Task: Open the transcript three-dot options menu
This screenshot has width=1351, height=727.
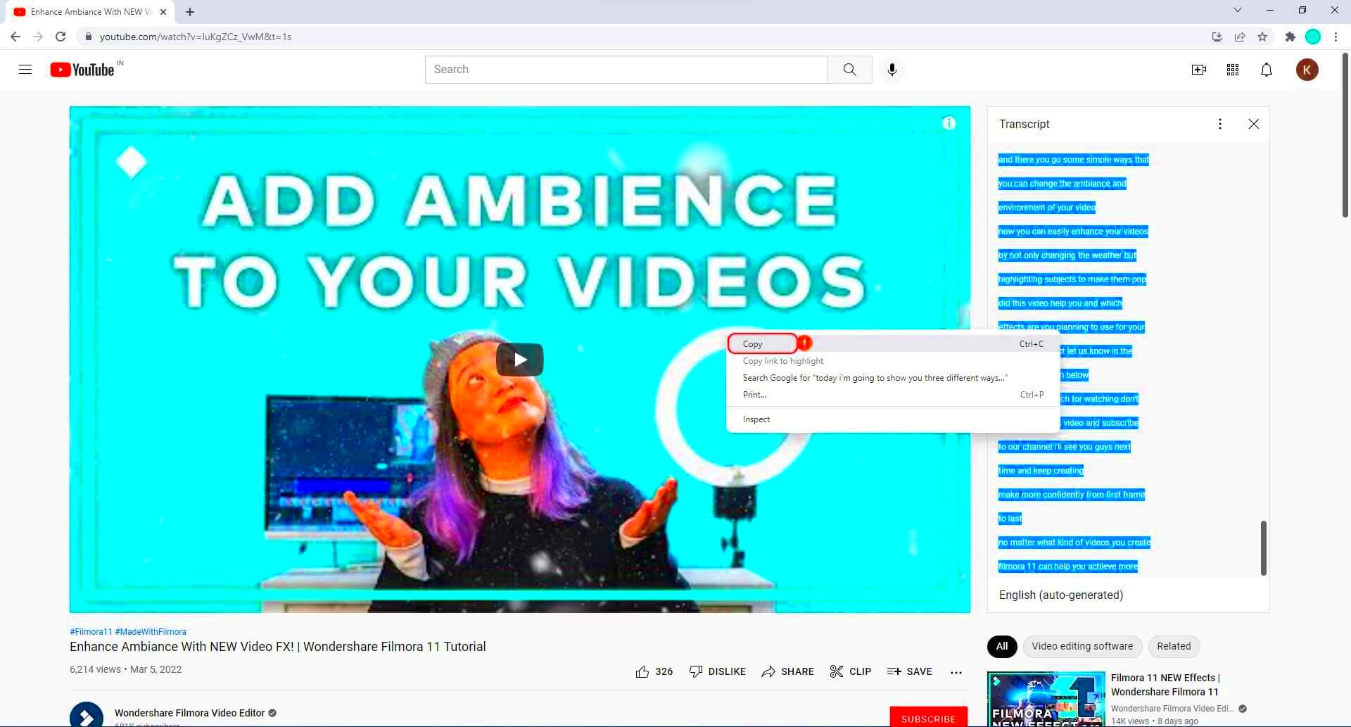Action: (x=1220, y=124)
